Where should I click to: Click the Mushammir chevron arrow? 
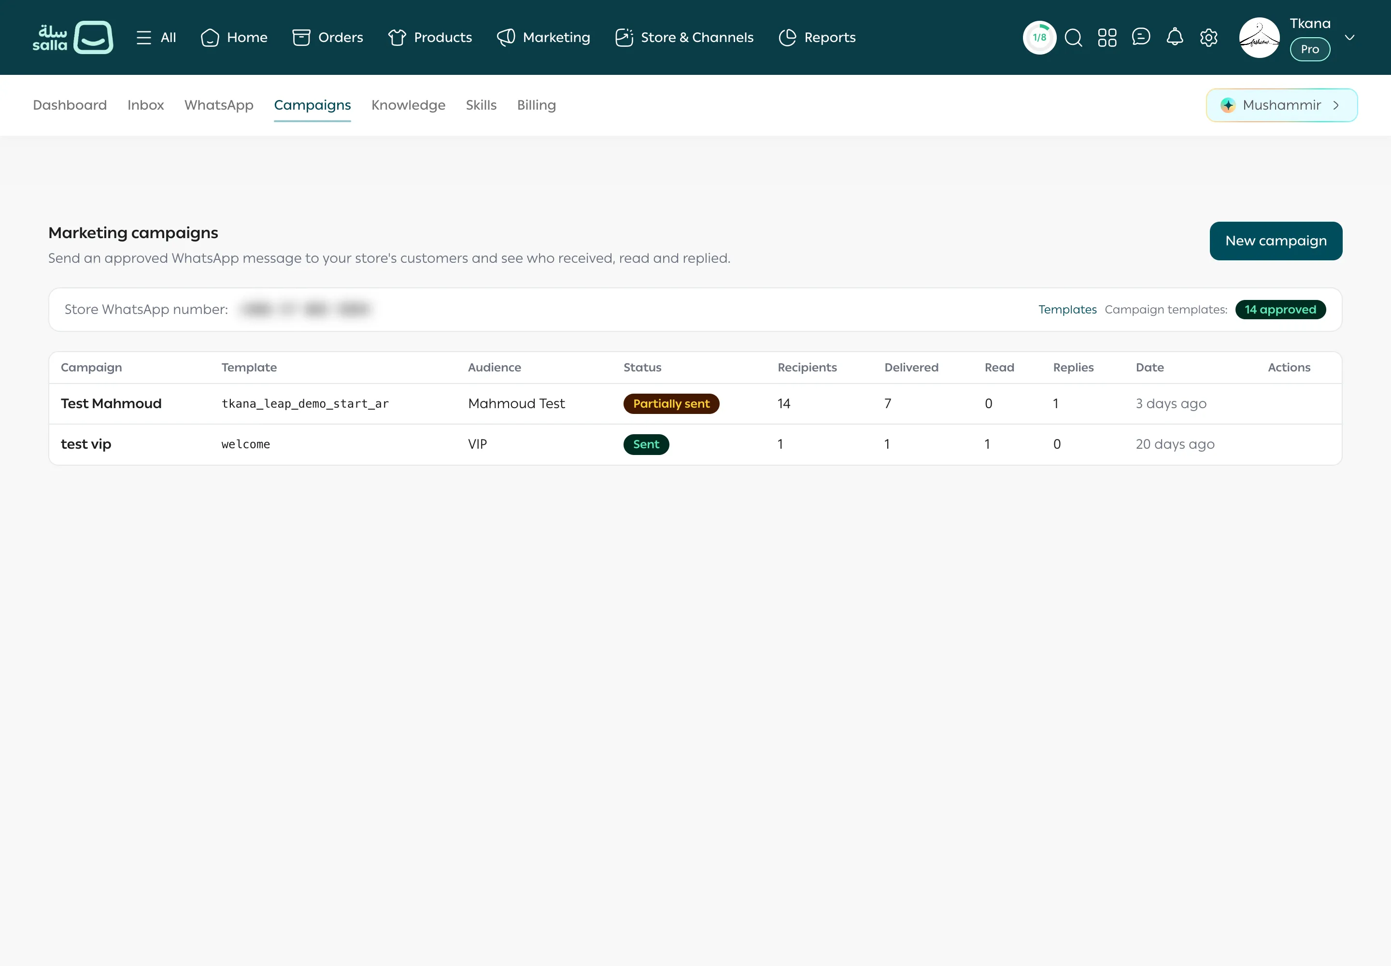click(x=1336, y=105)
